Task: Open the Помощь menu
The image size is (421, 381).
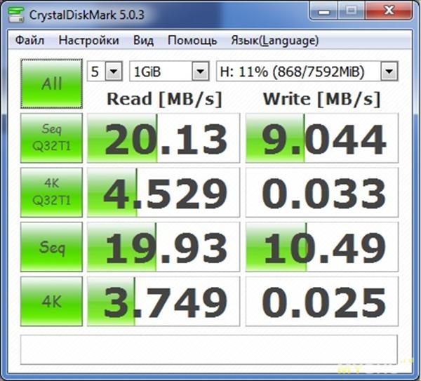Action: point(192,41)
